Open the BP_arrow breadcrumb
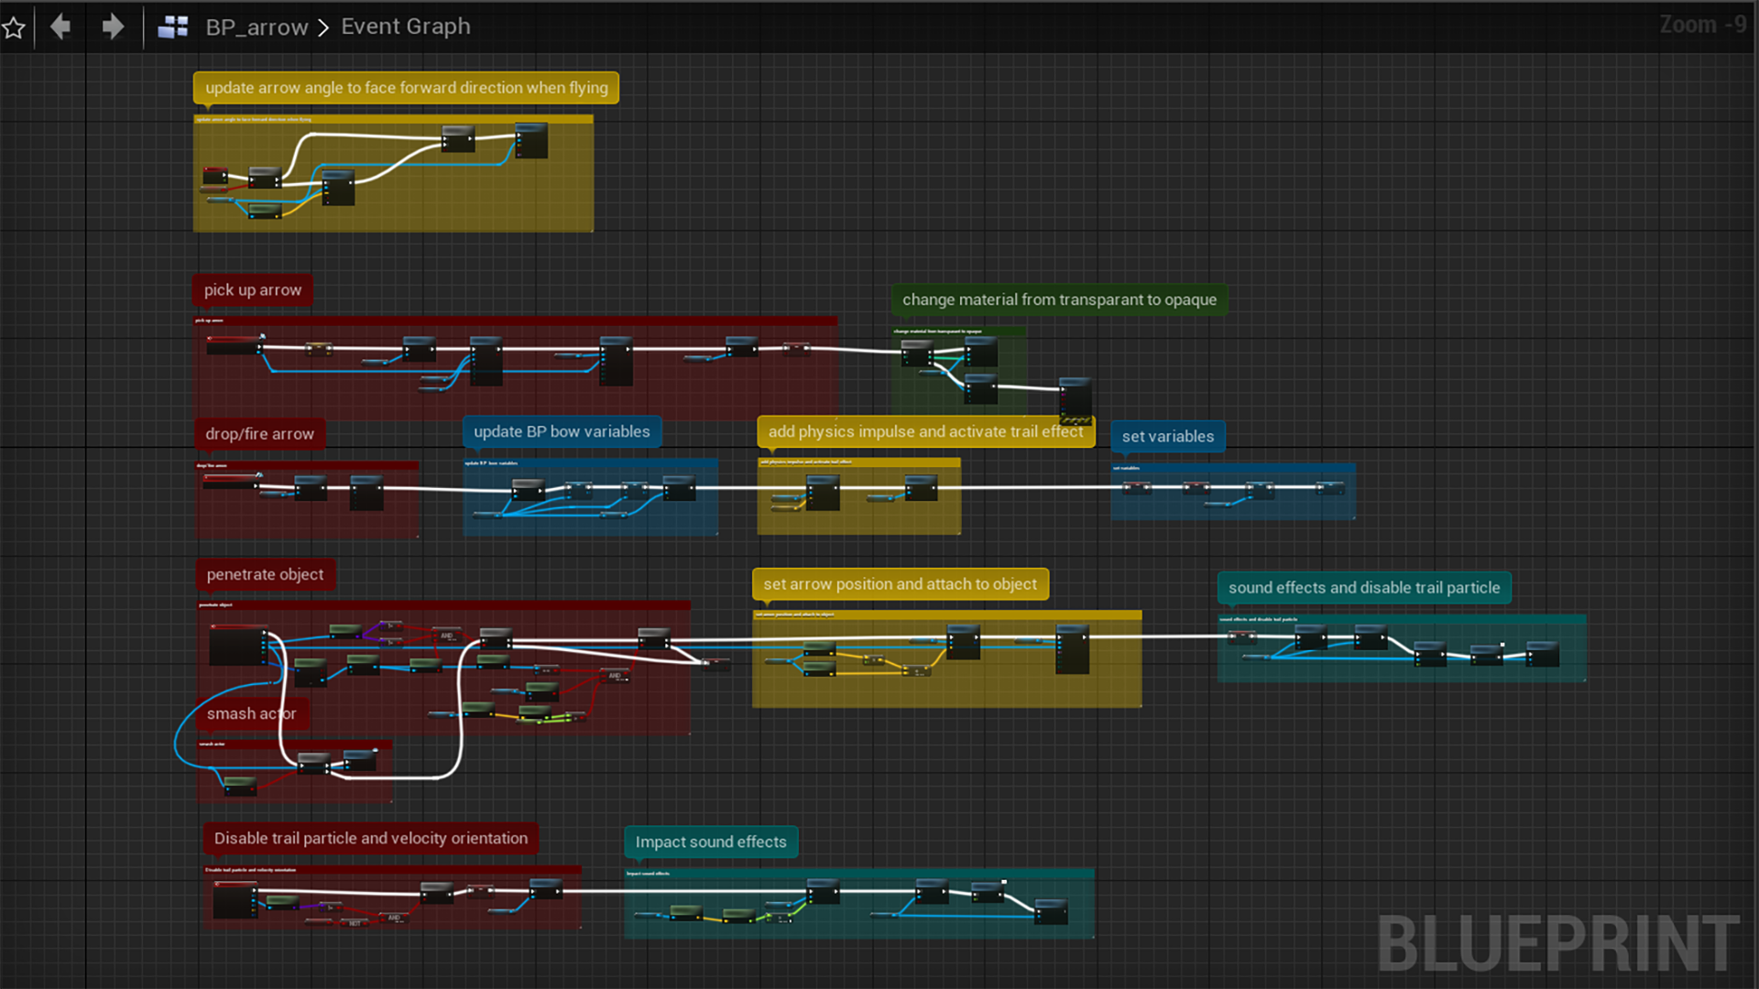Screen dimensions: 1759x989 click(257, 27)
